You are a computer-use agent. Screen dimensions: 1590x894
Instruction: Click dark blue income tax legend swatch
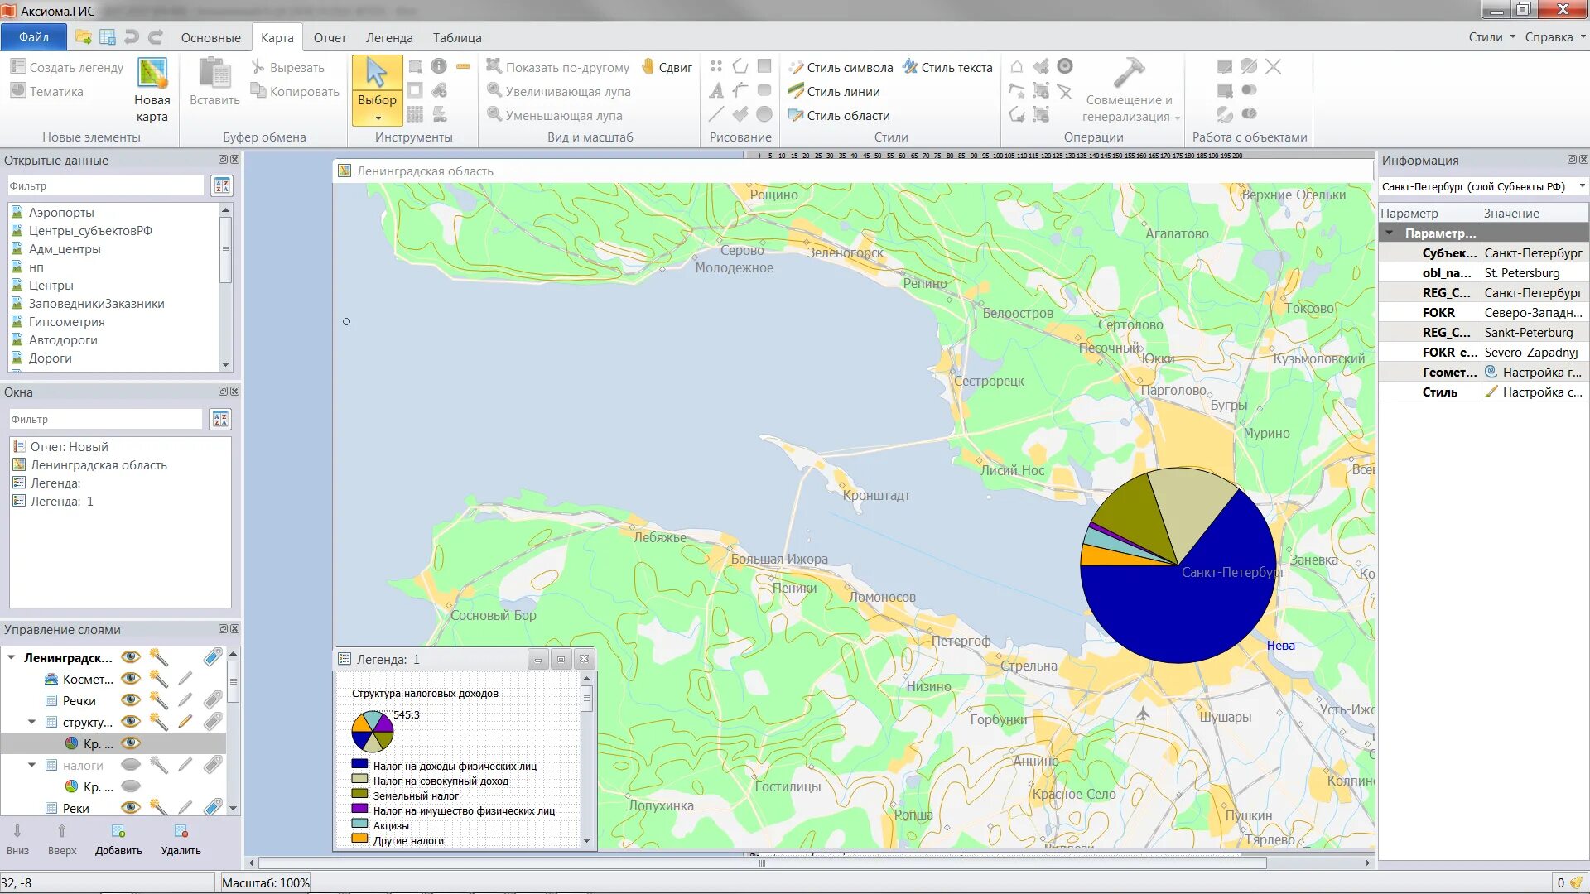tap(359, 765)
